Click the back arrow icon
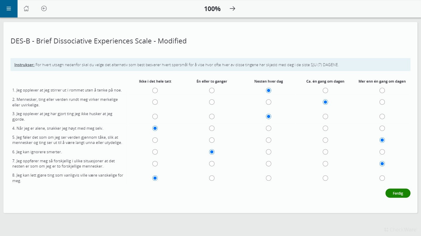This screenshot has height=236, width=421. pos(44,8)
